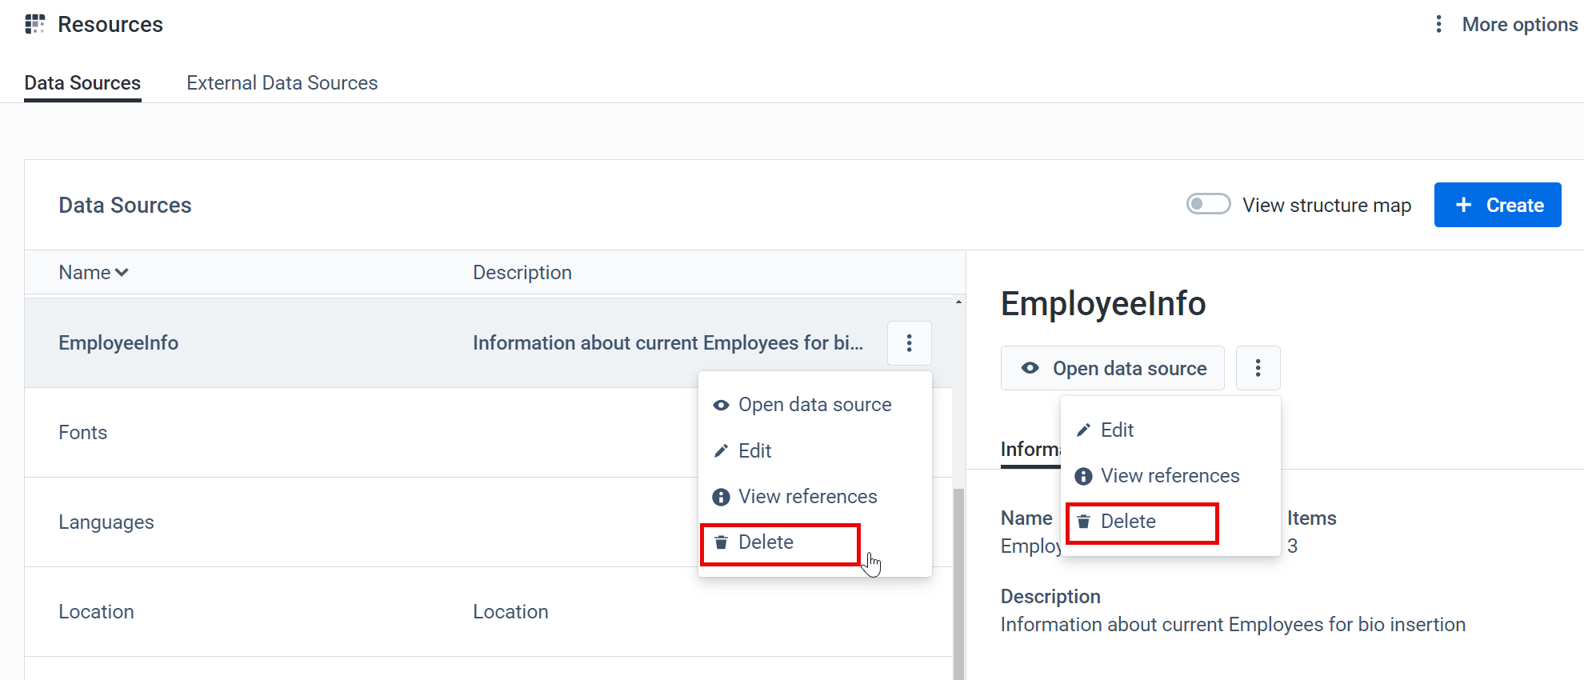Select Open data source in row context menu

pyautogui.click(x=814, y=405)
